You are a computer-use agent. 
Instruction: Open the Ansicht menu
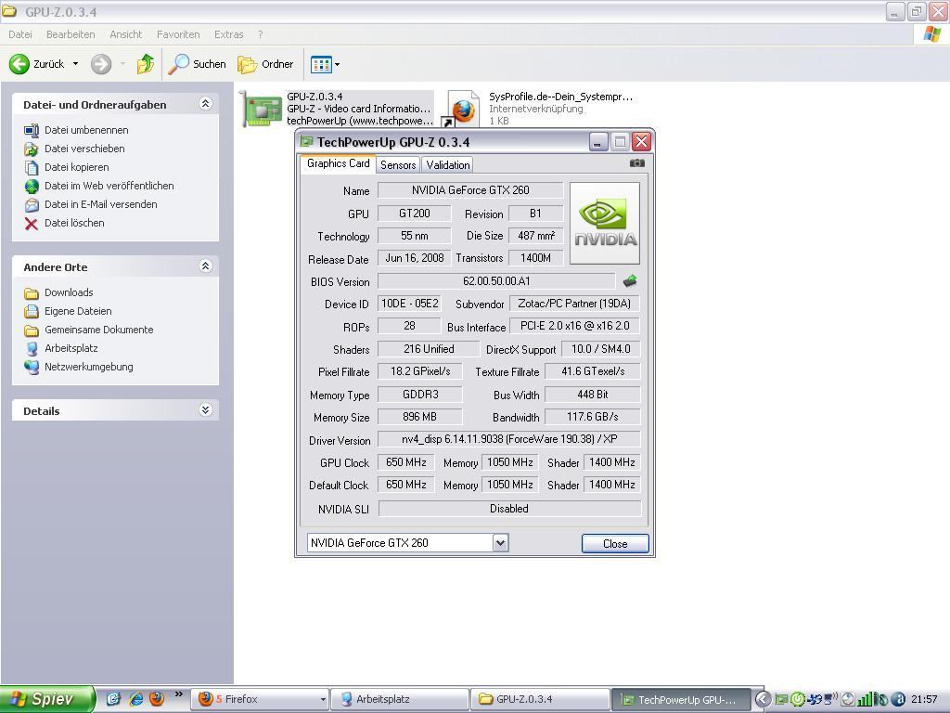tap(126, 34)
